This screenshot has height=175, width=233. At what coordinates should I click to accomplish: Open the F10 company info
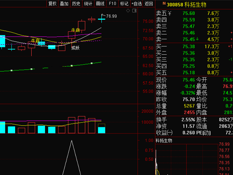112,3
